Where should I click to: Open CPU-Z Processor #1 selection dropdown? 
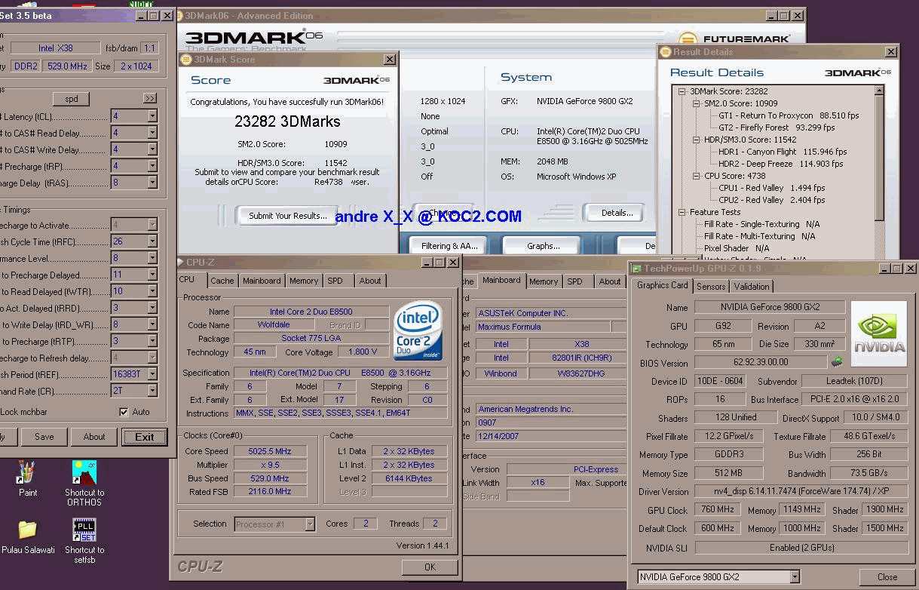(309, 524)
